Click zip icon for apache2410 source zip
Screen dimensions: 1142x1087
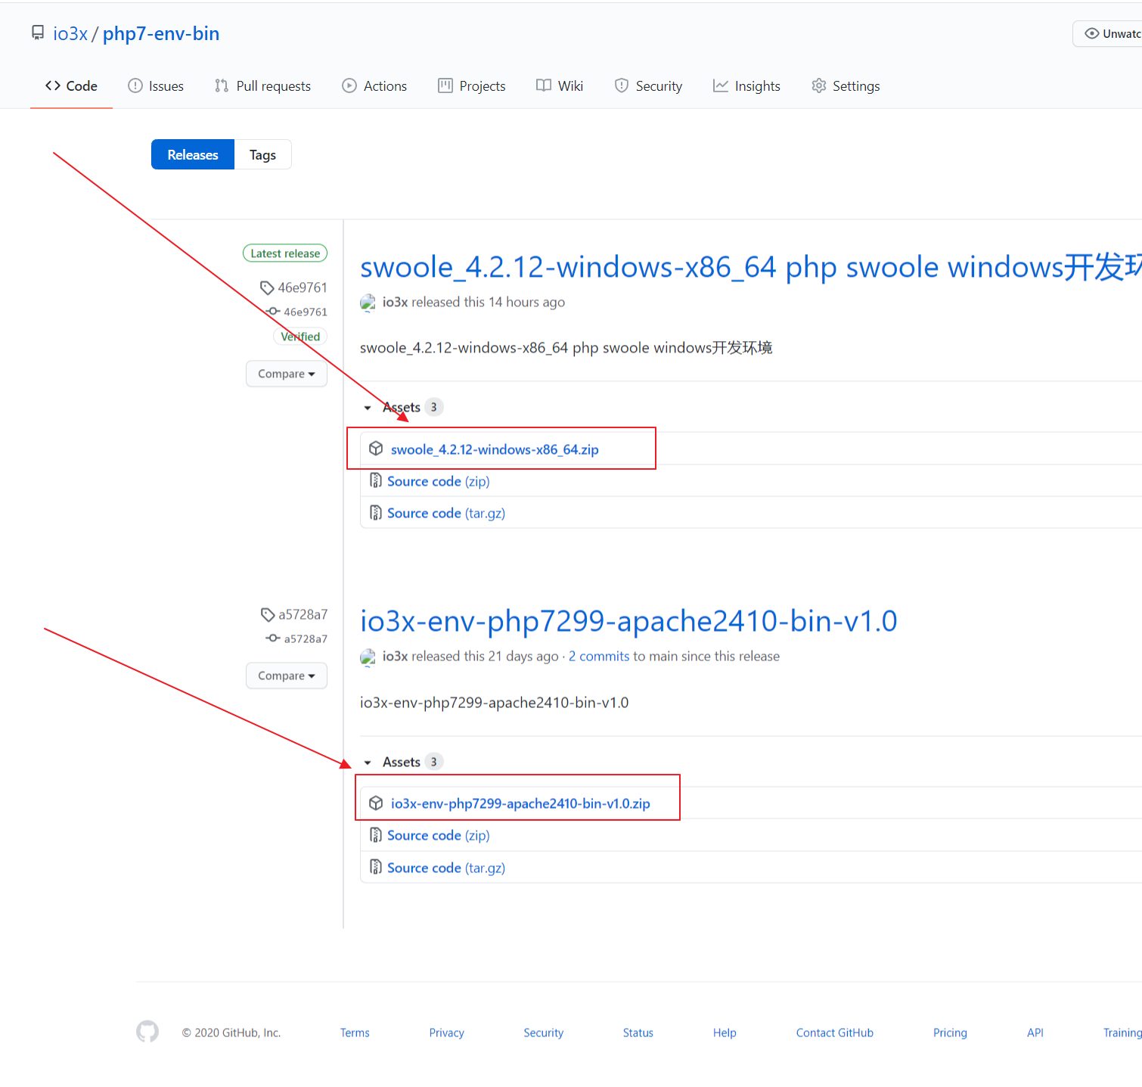point(376,834)
